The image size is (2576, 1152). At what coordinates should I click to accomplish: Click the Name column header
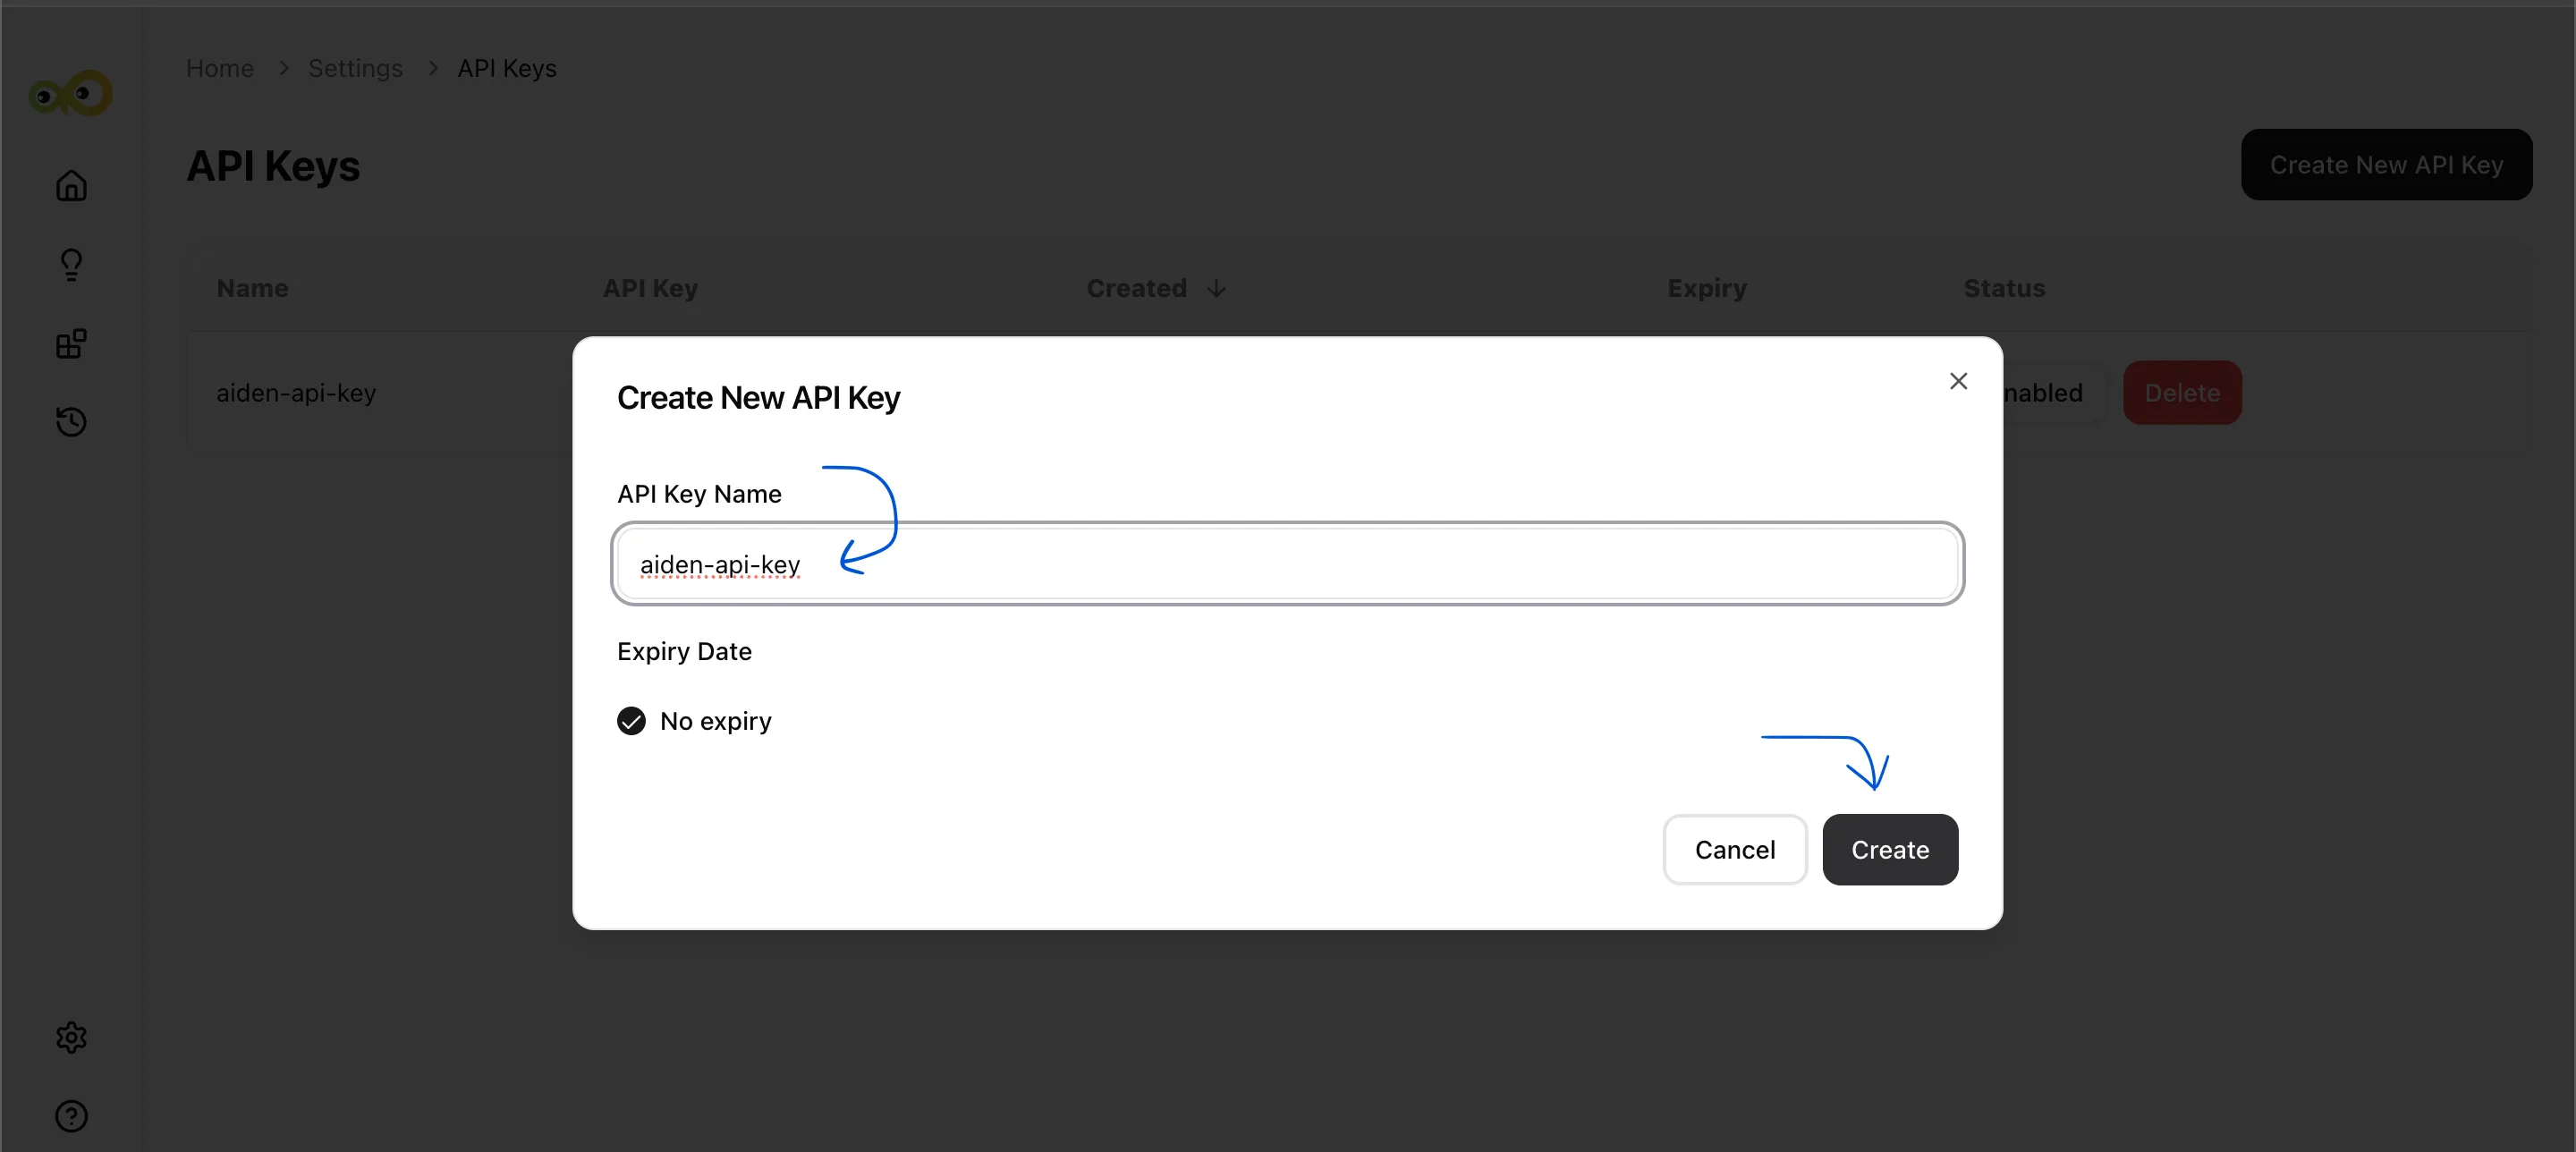pyautogui.click(x=252, y=289)
